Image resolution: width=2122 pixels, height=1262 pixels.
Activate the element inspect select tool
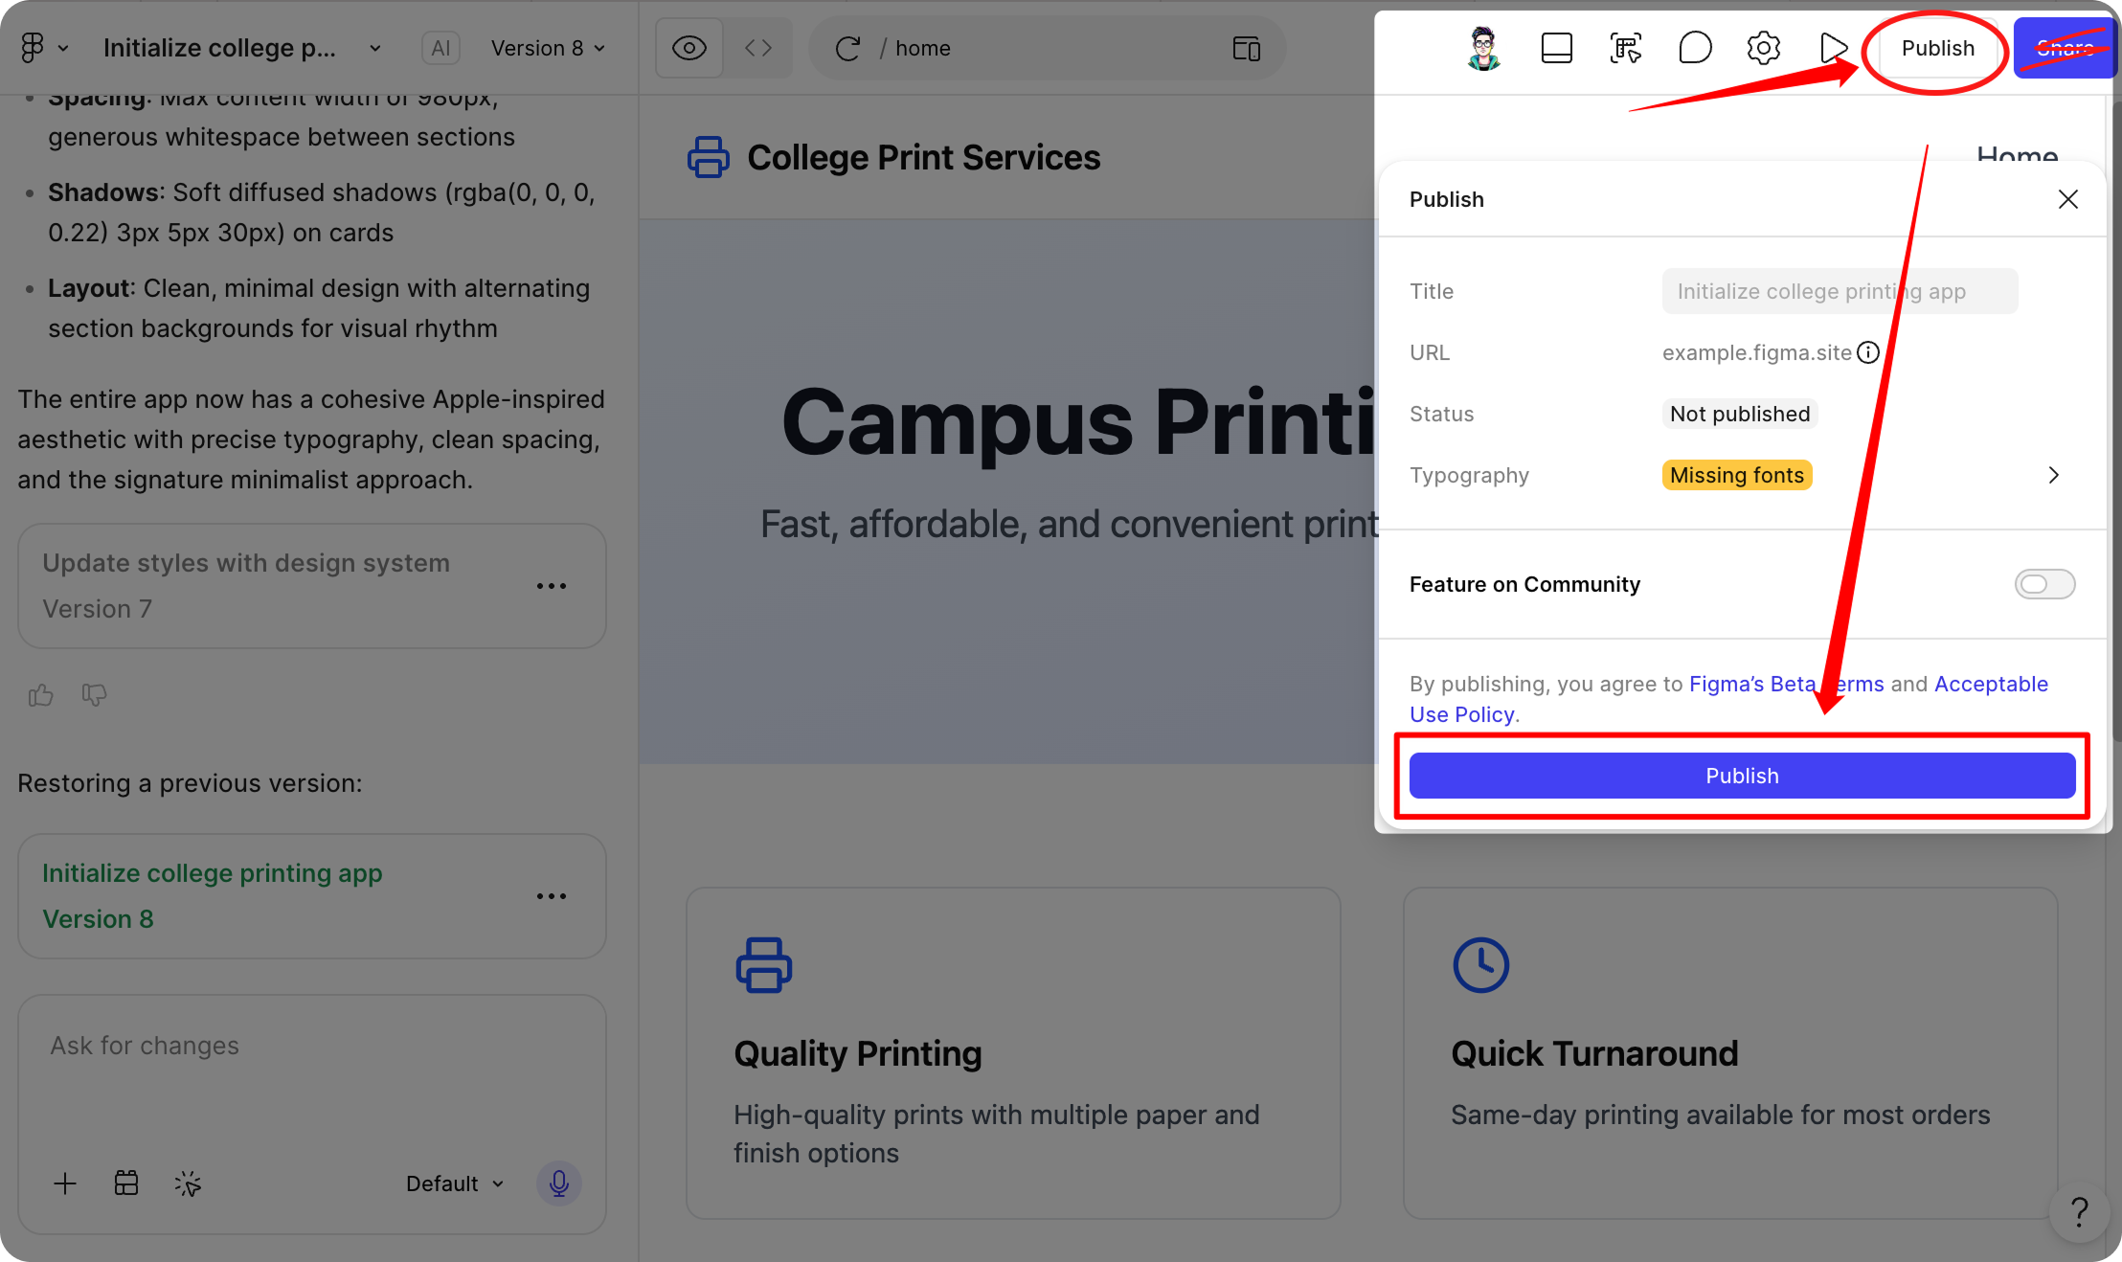1626,48
